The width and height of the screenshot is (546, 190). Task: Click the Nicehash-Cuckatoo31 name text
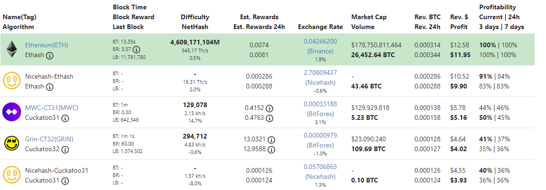[x=57, y=170]
